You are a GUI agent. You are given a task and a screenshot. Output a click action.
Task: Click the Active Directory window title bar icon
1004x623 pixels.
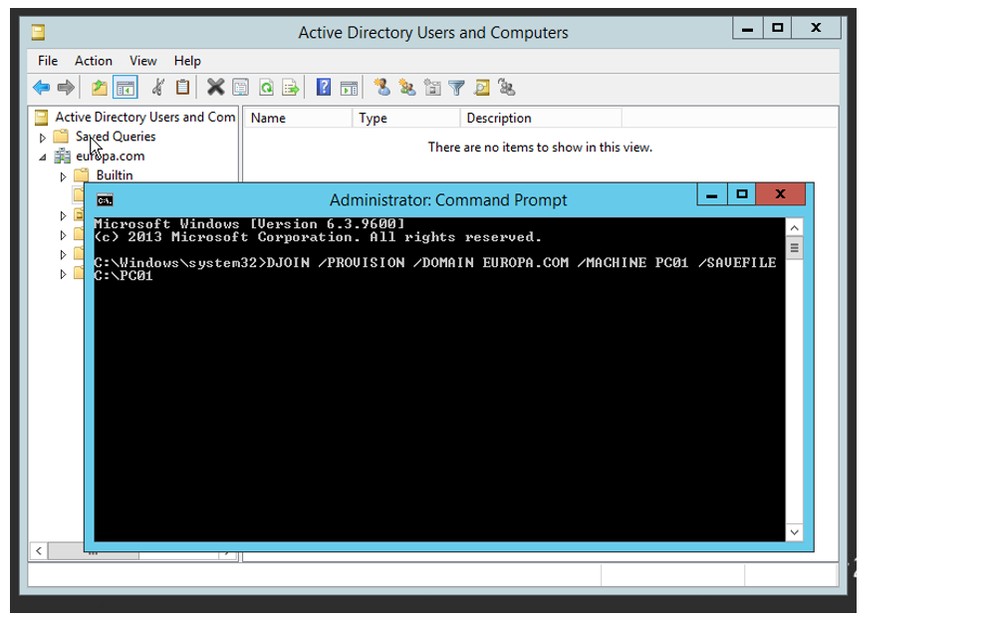pyautogui.click(x=39, y=32)
